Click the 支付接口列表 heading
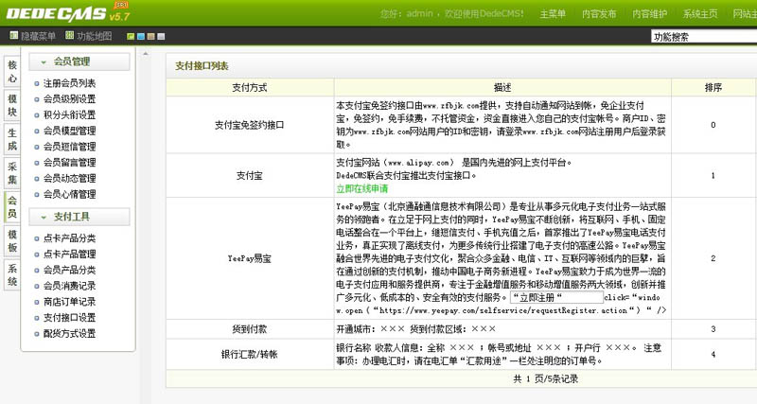The image size is (757, 404). point(202,66)
